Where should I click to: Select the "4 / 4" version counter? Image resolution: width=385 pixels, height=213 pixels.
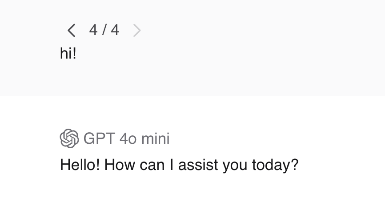click(x=104, y=30)
